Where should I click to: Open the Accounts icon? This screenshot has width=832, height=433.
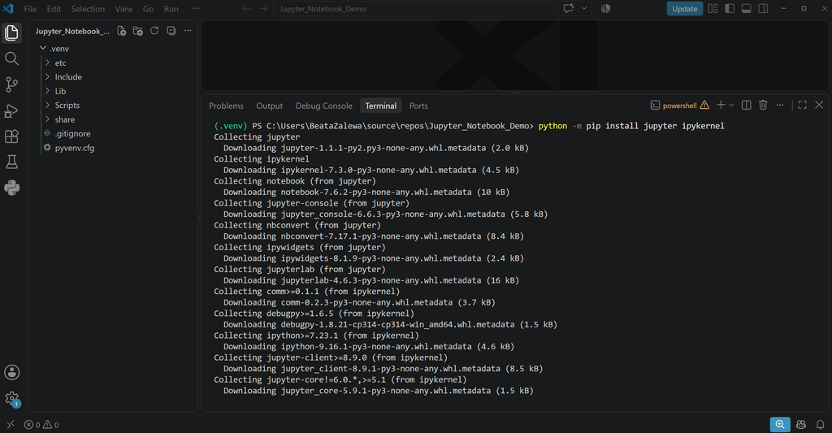[11, 373]
